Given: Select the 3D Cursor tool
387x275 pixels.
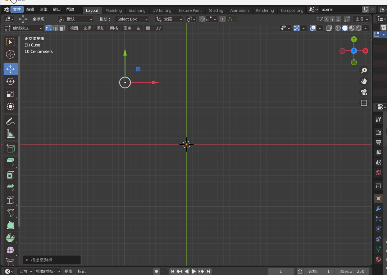Looking at the screenshot, I should click(x=10, y=54).
